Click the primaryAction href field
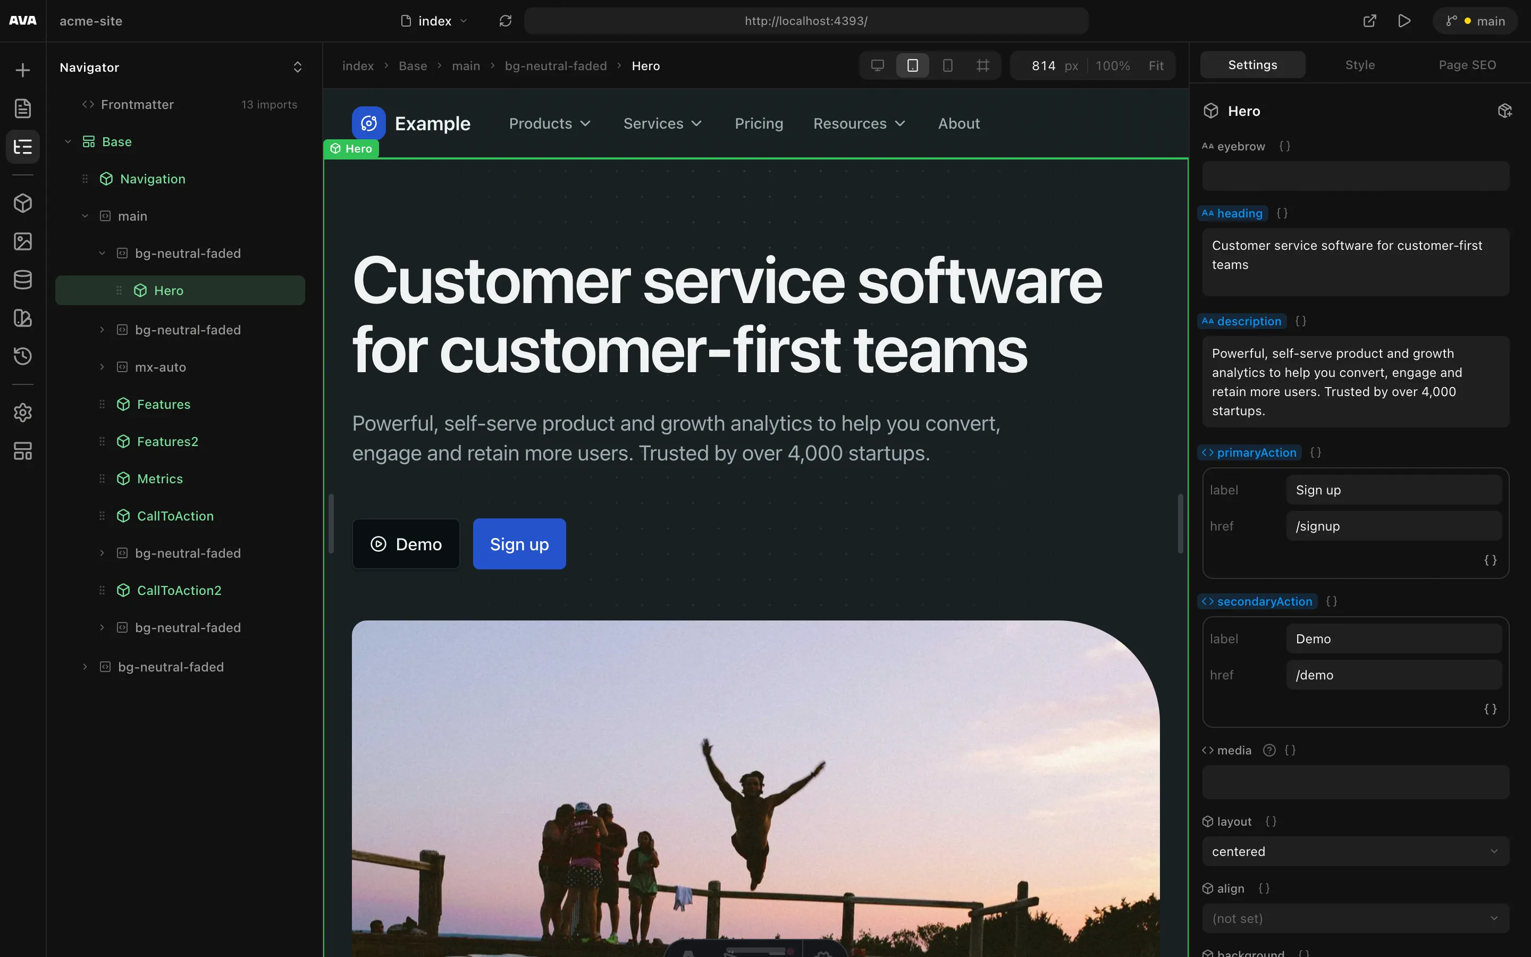Image resolution: width=1531 pixels, height=957 pixels. (x=1394, y=526)
